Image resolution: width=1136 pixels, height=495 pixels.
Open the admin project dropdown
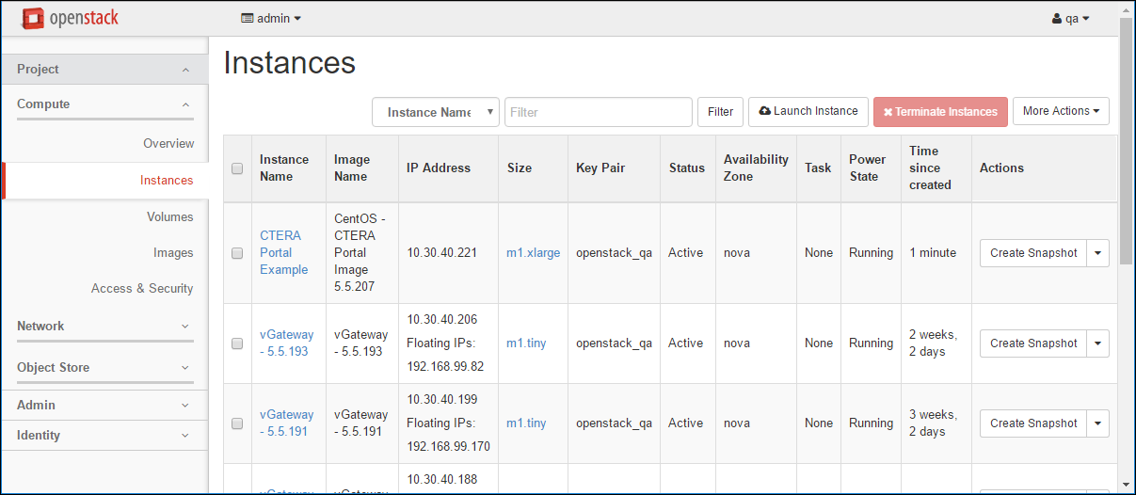tap(271, 18)
